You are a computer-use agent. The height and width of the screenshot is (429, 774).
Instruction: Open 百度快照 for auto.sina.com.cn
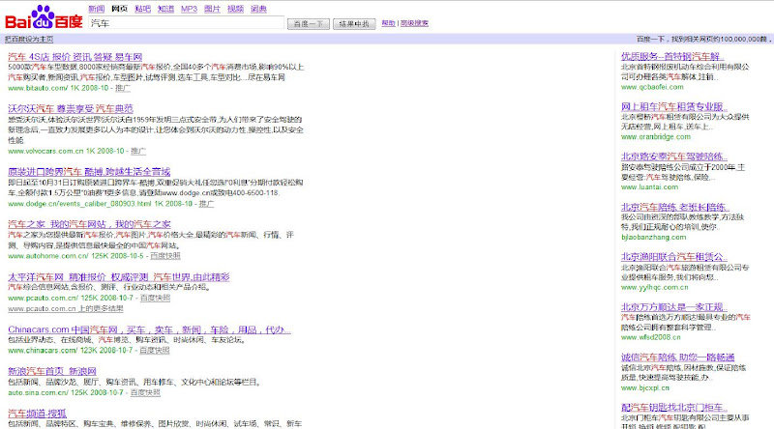click(x=145, y=392)
